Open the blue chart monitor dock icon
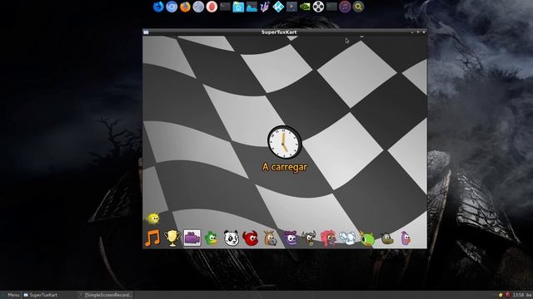Image resolution: width=533 pixels, height=299 pixels. [252, 7]
